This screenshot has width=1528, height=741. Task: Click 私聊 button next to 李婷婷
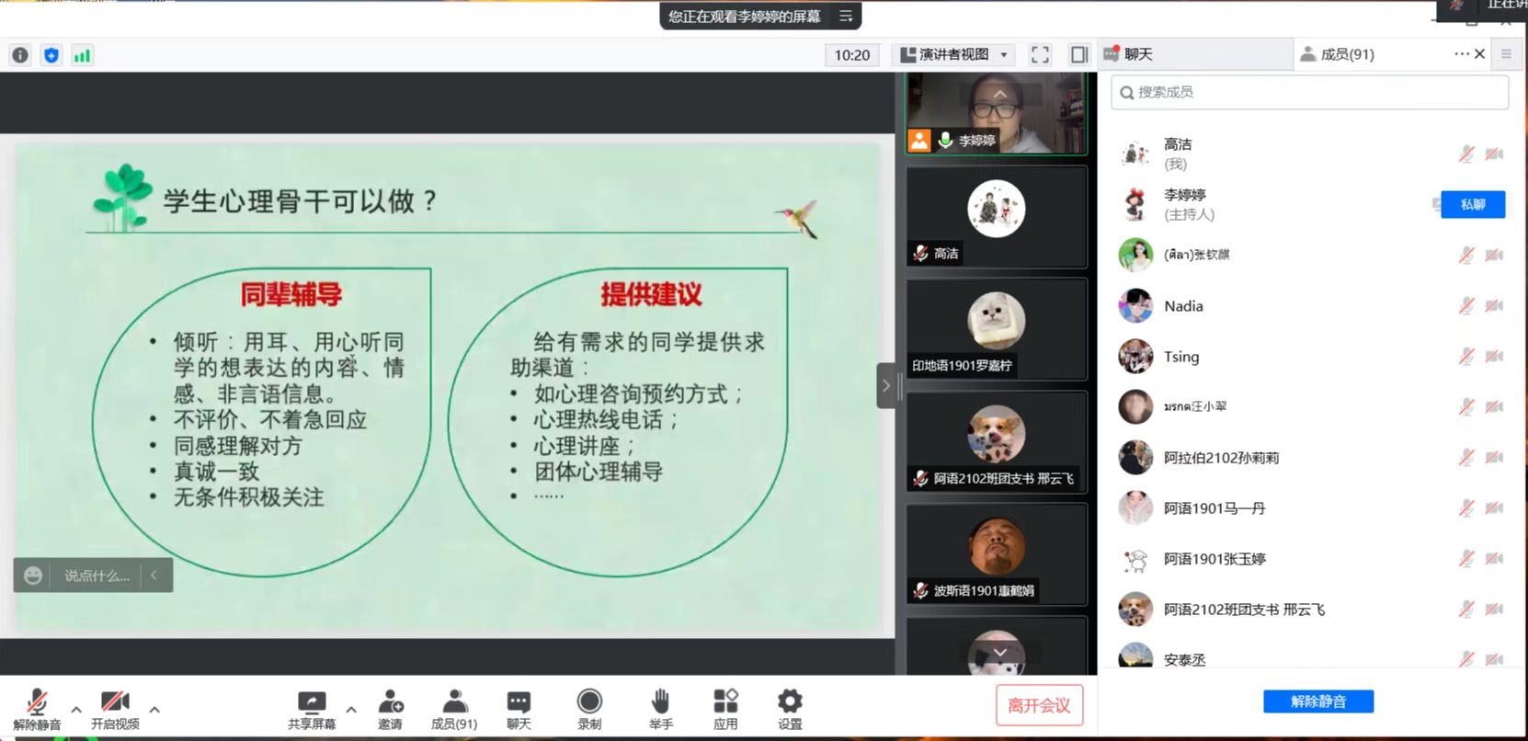[1472, 204]
